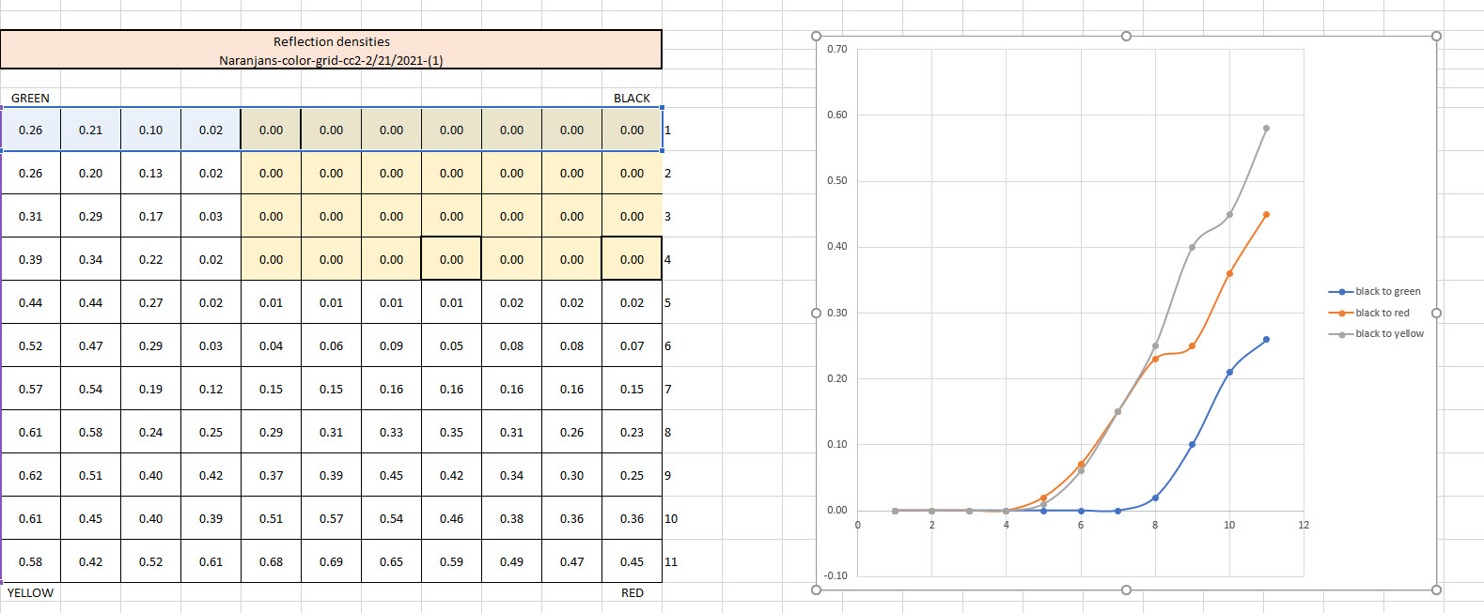Click the 12 label on the horizontal axis
The image size is (1484, 613).
tap(1304, 525)
